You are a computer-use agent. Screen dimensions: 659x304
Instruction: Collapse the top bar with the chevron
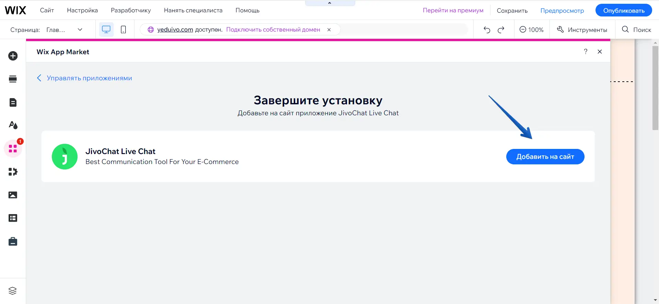329,3
